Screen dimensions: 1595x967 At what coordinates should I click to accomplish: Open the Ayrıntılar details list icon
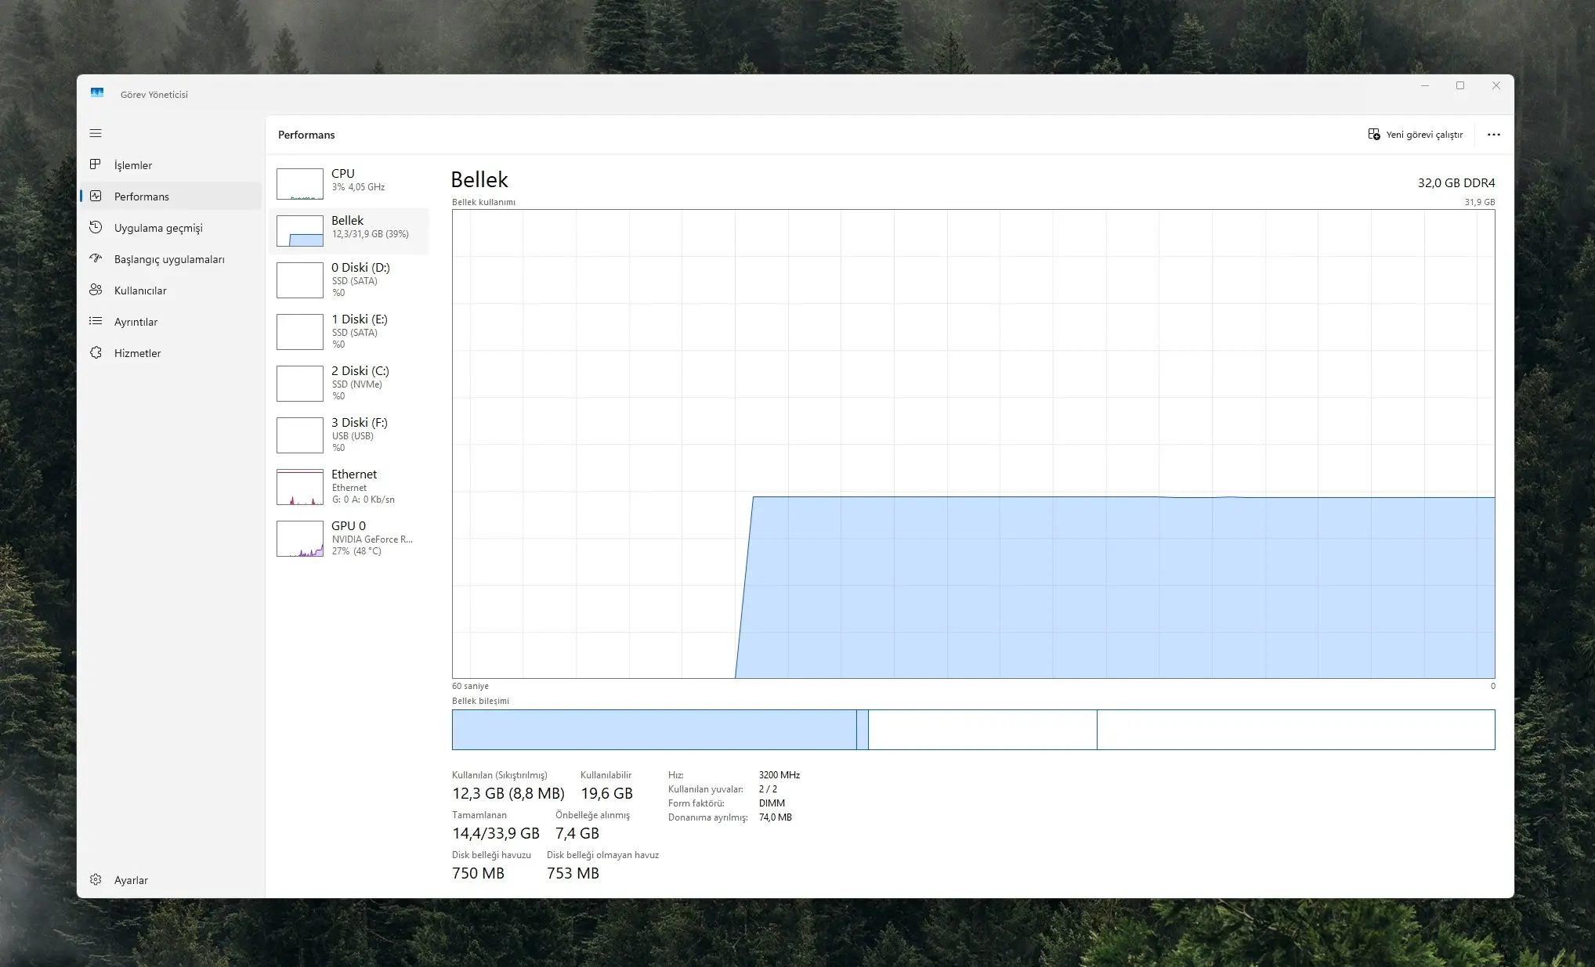tap(96, 321)
